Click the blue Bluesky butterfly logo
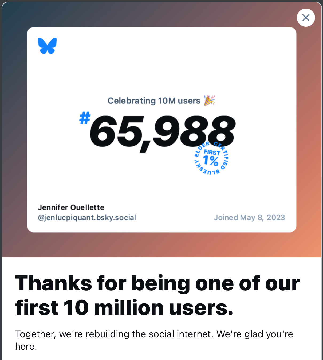This screenshot has height=360, width=323. click(x=48, y=46)
